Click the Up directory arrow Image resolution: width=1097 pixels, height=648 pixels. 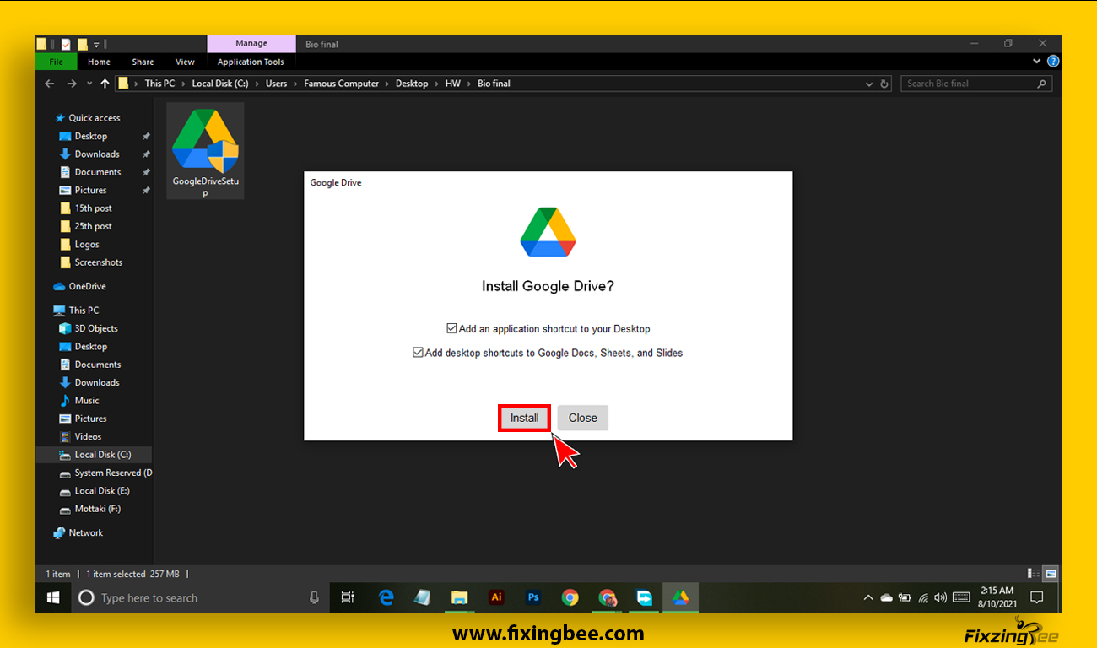coord(105,84)
